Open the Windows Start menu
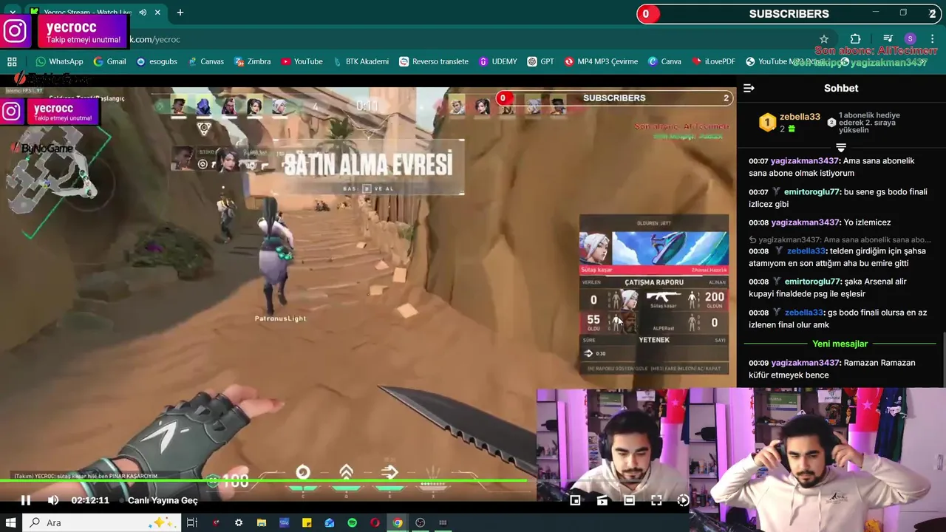Screen dimensions: 946x532 tap(10, 522)
